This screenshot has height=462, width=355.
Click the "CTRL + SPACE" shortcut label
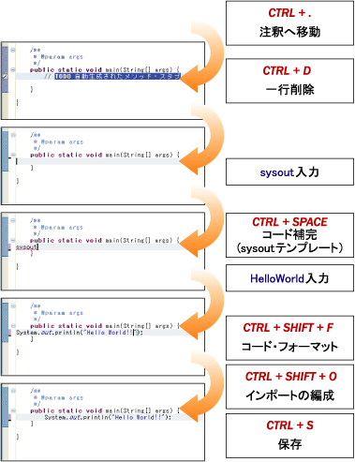tap(289, 222)
